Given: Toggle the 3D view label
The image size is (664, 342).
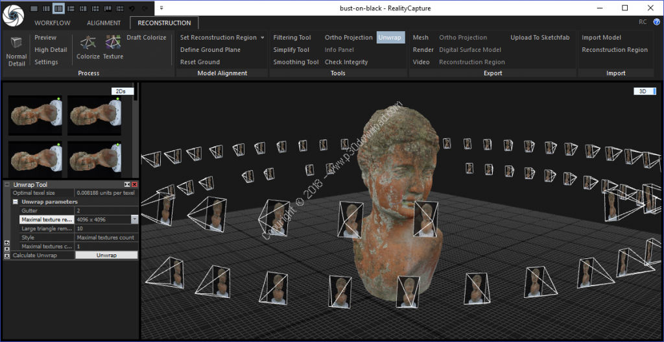Looking at the screenshot, I should click(x=644, y=92).
